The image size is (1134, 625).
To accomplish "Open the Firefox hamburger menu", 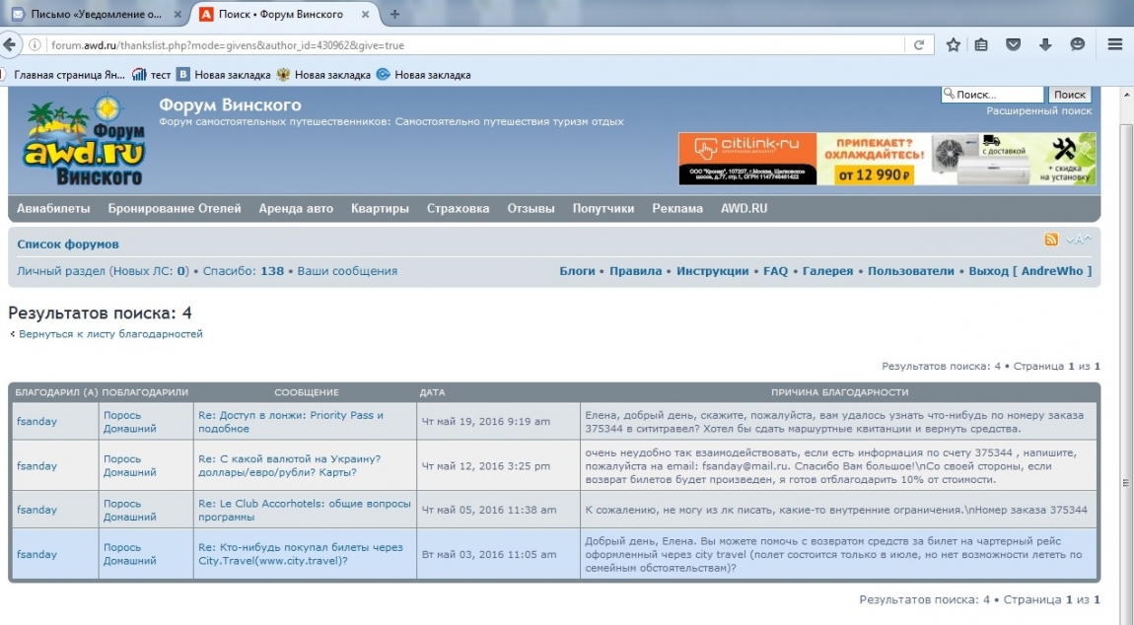I will 1115,45.
